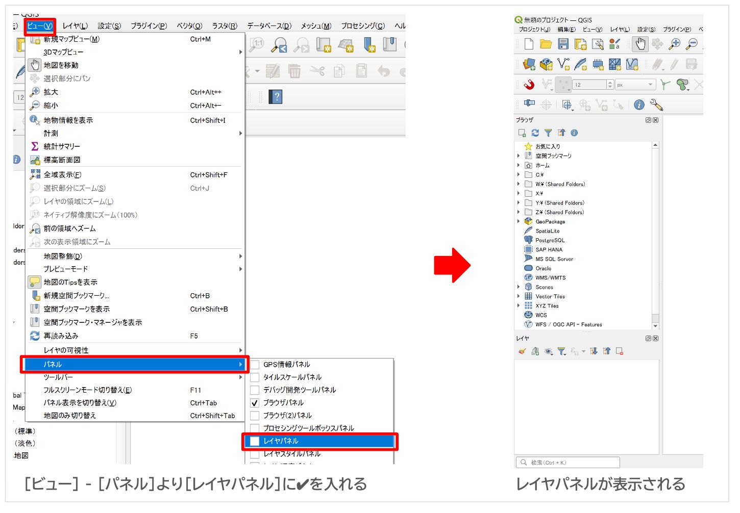Open the 3Dマップビュー submenu
740x513 pixels.
136,52
